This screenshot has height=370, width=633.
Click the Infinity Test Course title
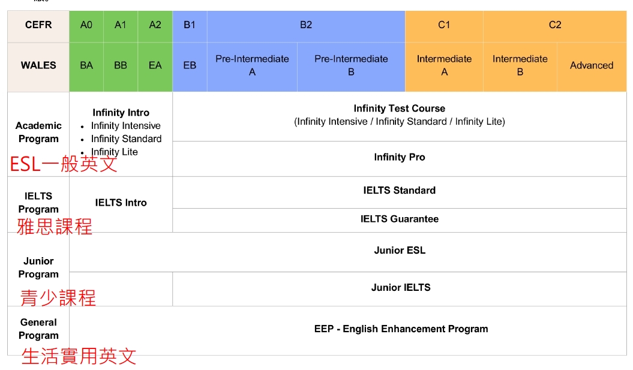pyautogui.click(x=399, y=109)
